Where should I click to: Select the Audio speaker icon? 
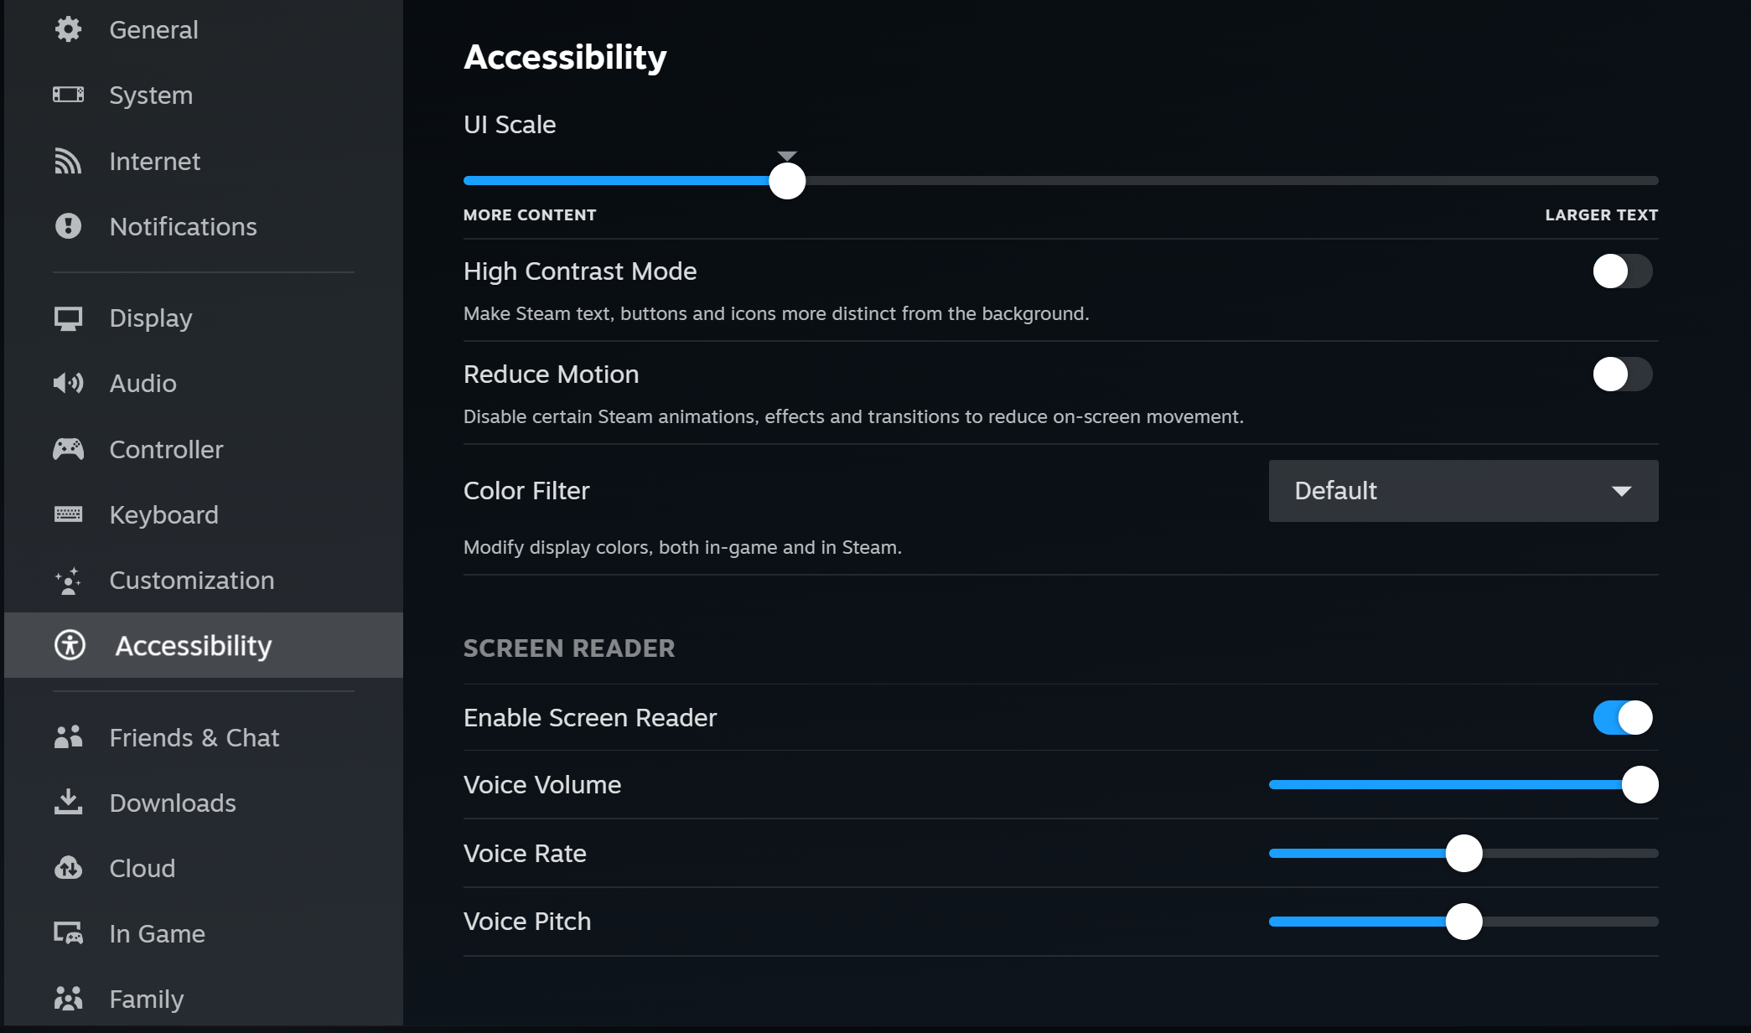pyautogui.click(x=68, y=383)
